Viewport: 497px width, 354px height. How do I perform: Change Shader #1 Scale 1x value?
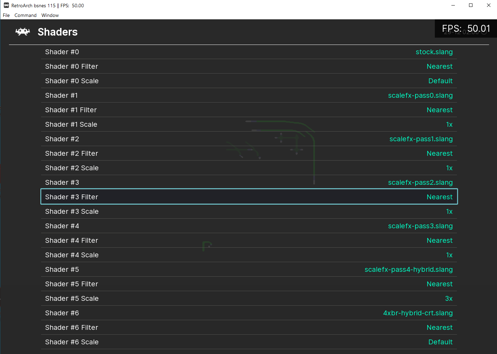click(x=449, y=124)
